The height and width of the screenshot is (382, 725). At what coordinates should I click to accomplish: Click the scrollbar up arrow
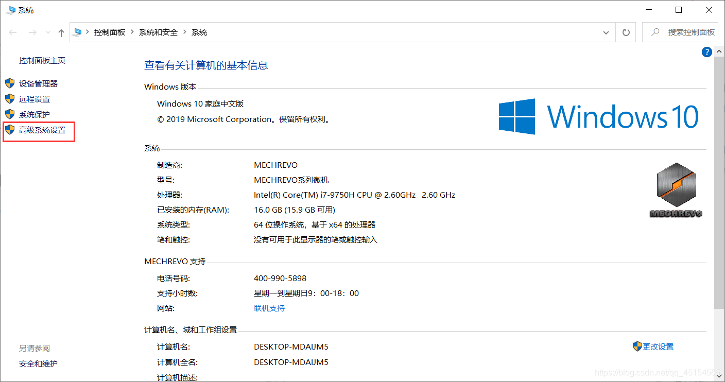point(719,51)
